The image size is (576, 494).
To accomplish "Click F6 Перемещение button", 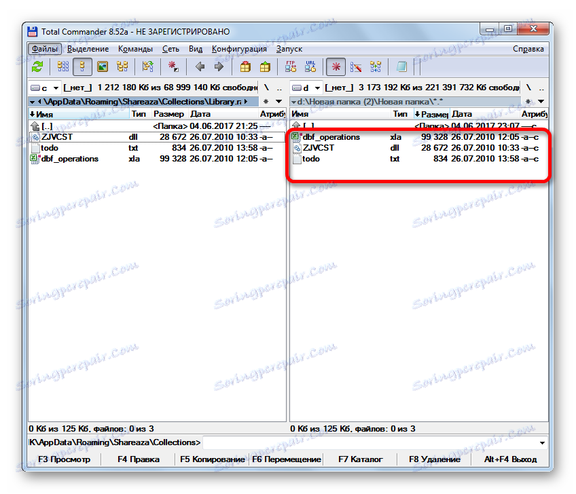I will [287, 459].
